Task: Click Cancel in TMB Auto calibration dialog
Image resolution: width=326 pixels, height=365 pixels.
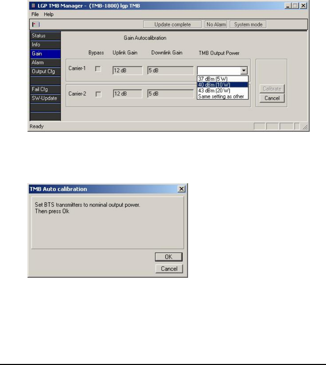Action: 169,269
